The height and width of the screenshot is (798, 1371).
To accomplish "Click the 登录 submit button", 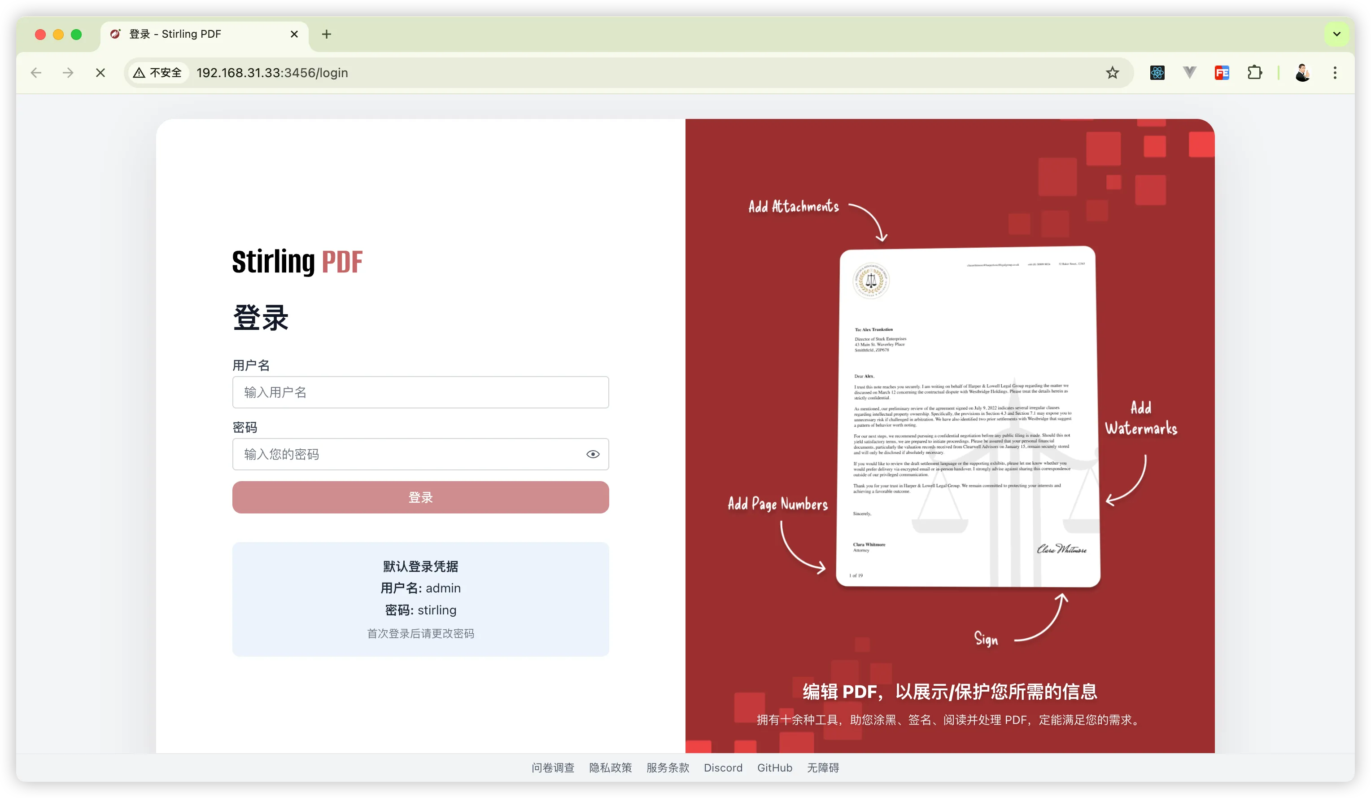I will 420,498.
